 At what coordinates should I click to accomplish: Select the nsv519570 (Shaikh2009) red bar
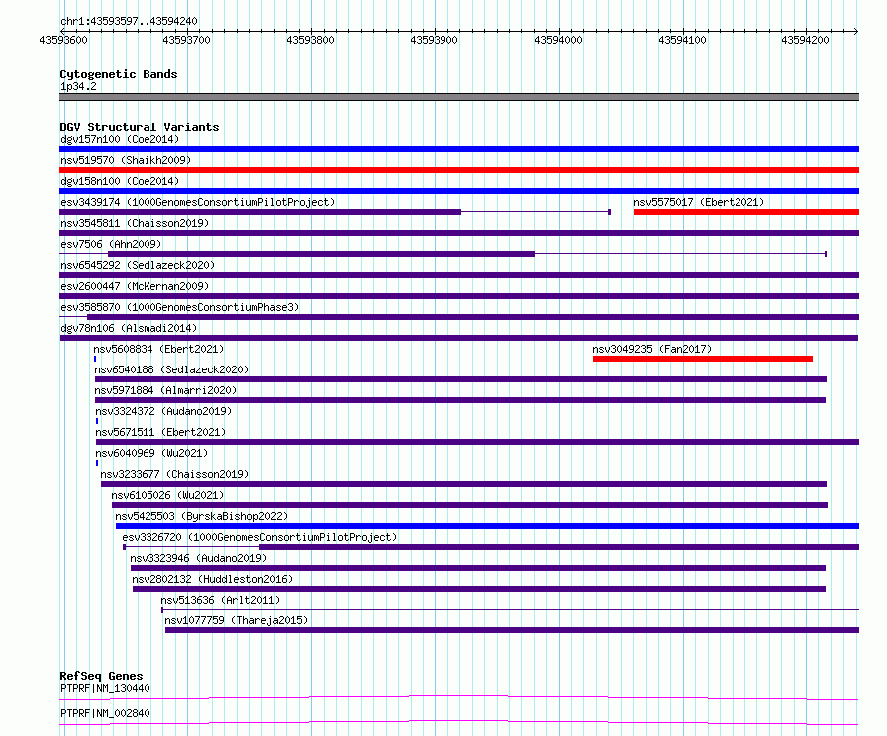(x=458, y=170)
